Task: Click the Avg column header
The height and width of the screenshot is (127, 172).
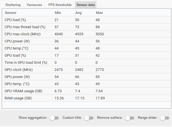Action: [x=78, y=13]
